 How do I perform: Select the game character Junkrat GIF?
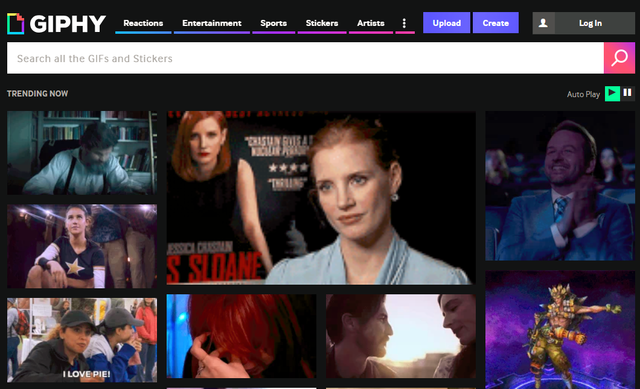(x=560, y=329)
